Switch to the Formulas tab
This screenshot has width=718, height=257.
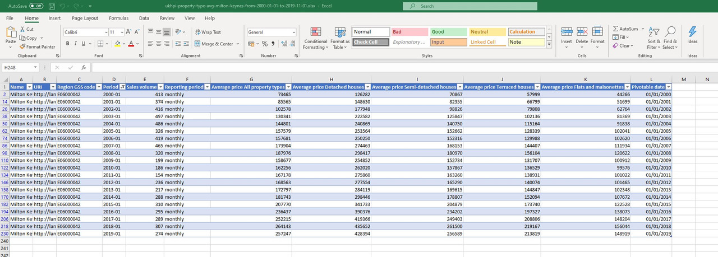pyautogui.click(x=118, y=18)
